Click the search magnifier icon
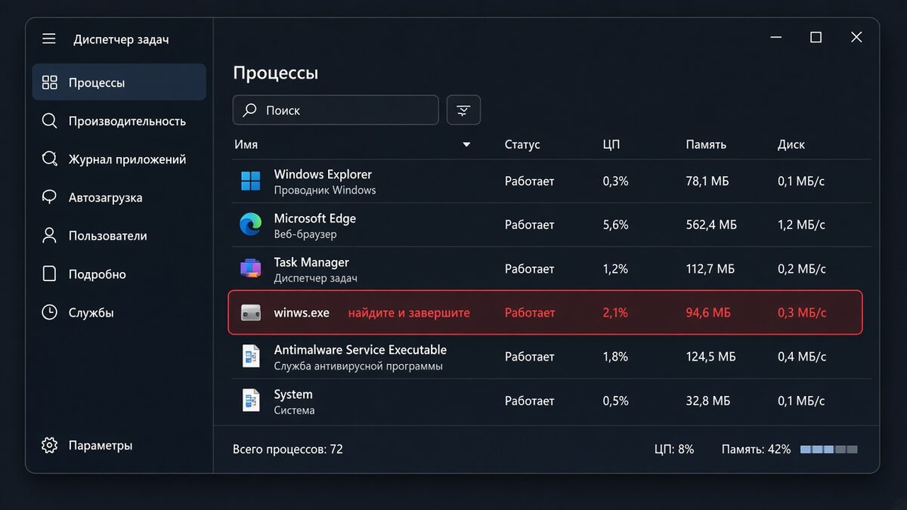 tap(249, 110)
